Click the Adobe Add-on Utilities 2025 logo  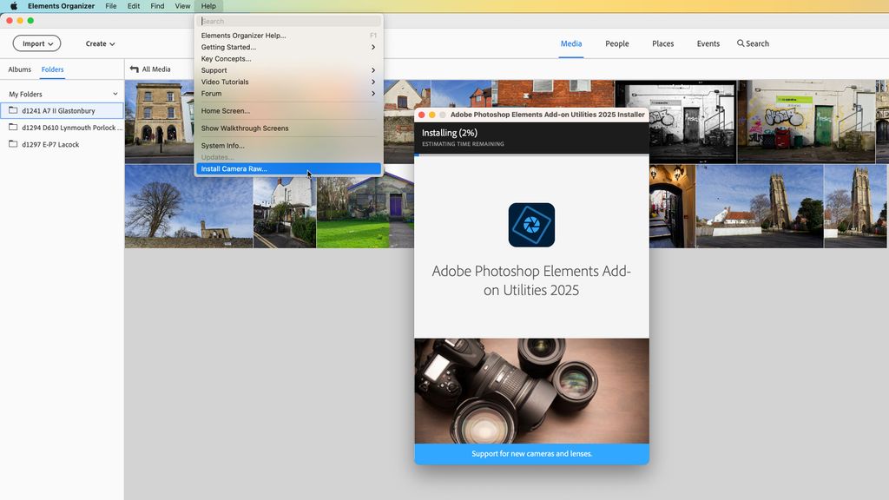[531, 223]
